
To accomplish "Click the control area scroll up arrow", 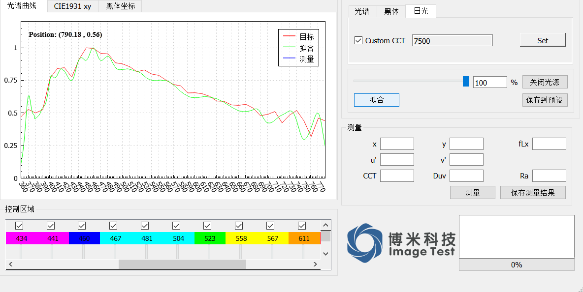I will point(325,225).
